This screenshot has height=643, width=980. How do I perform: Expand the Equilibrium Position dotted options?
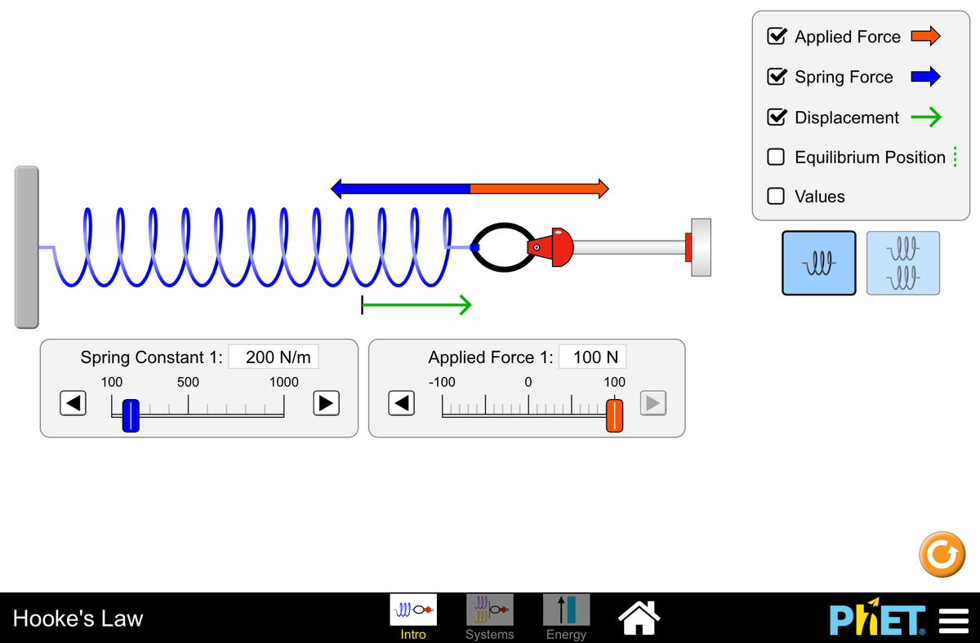click(x=954, y=157)
